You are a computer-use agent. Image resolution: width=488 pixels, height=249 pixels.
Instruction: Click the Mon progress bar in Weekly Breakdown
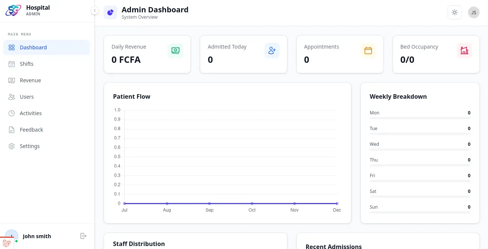(420, 118)
